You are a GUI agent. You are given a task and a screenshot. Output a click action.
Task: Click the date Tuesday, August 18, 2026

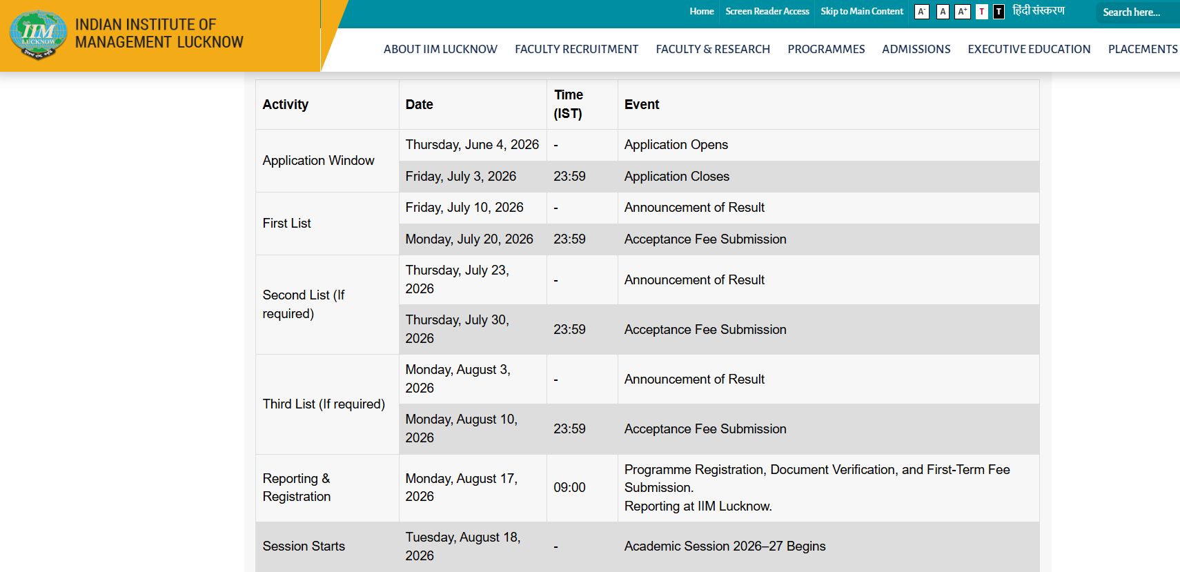[x=463, y=546]
